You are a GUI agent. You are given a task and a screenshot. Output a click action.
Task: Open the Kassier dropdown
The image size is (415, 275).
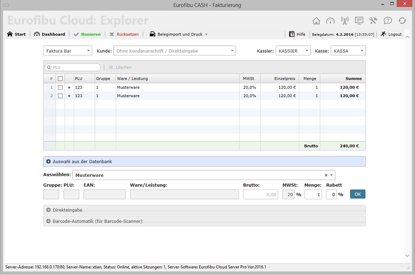[x=293, y=51]
